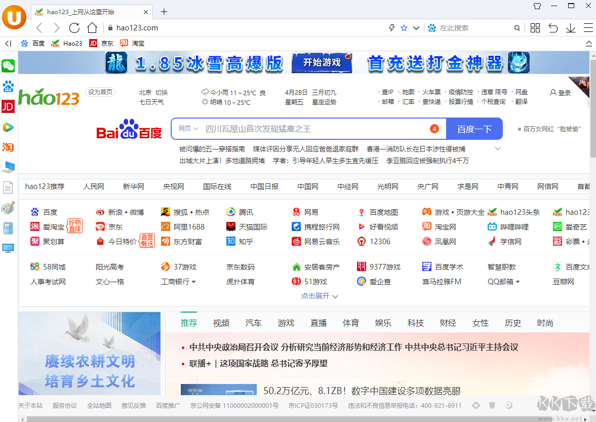Open the browser hamburger menu
The height and width of the screenshot is (422, 596).
point(588,28)
